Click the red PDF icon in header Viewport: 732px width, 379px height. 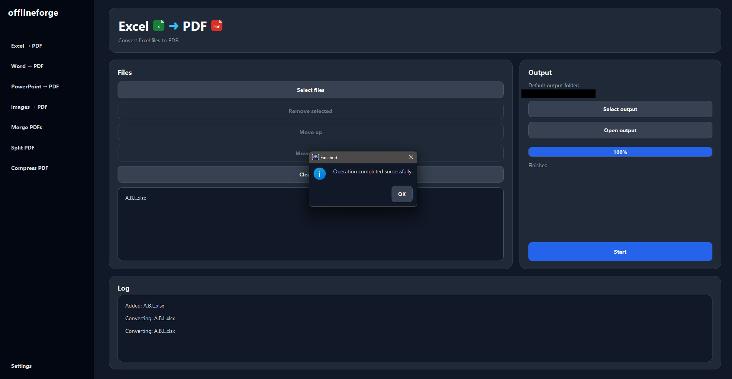tap(217, 26)
